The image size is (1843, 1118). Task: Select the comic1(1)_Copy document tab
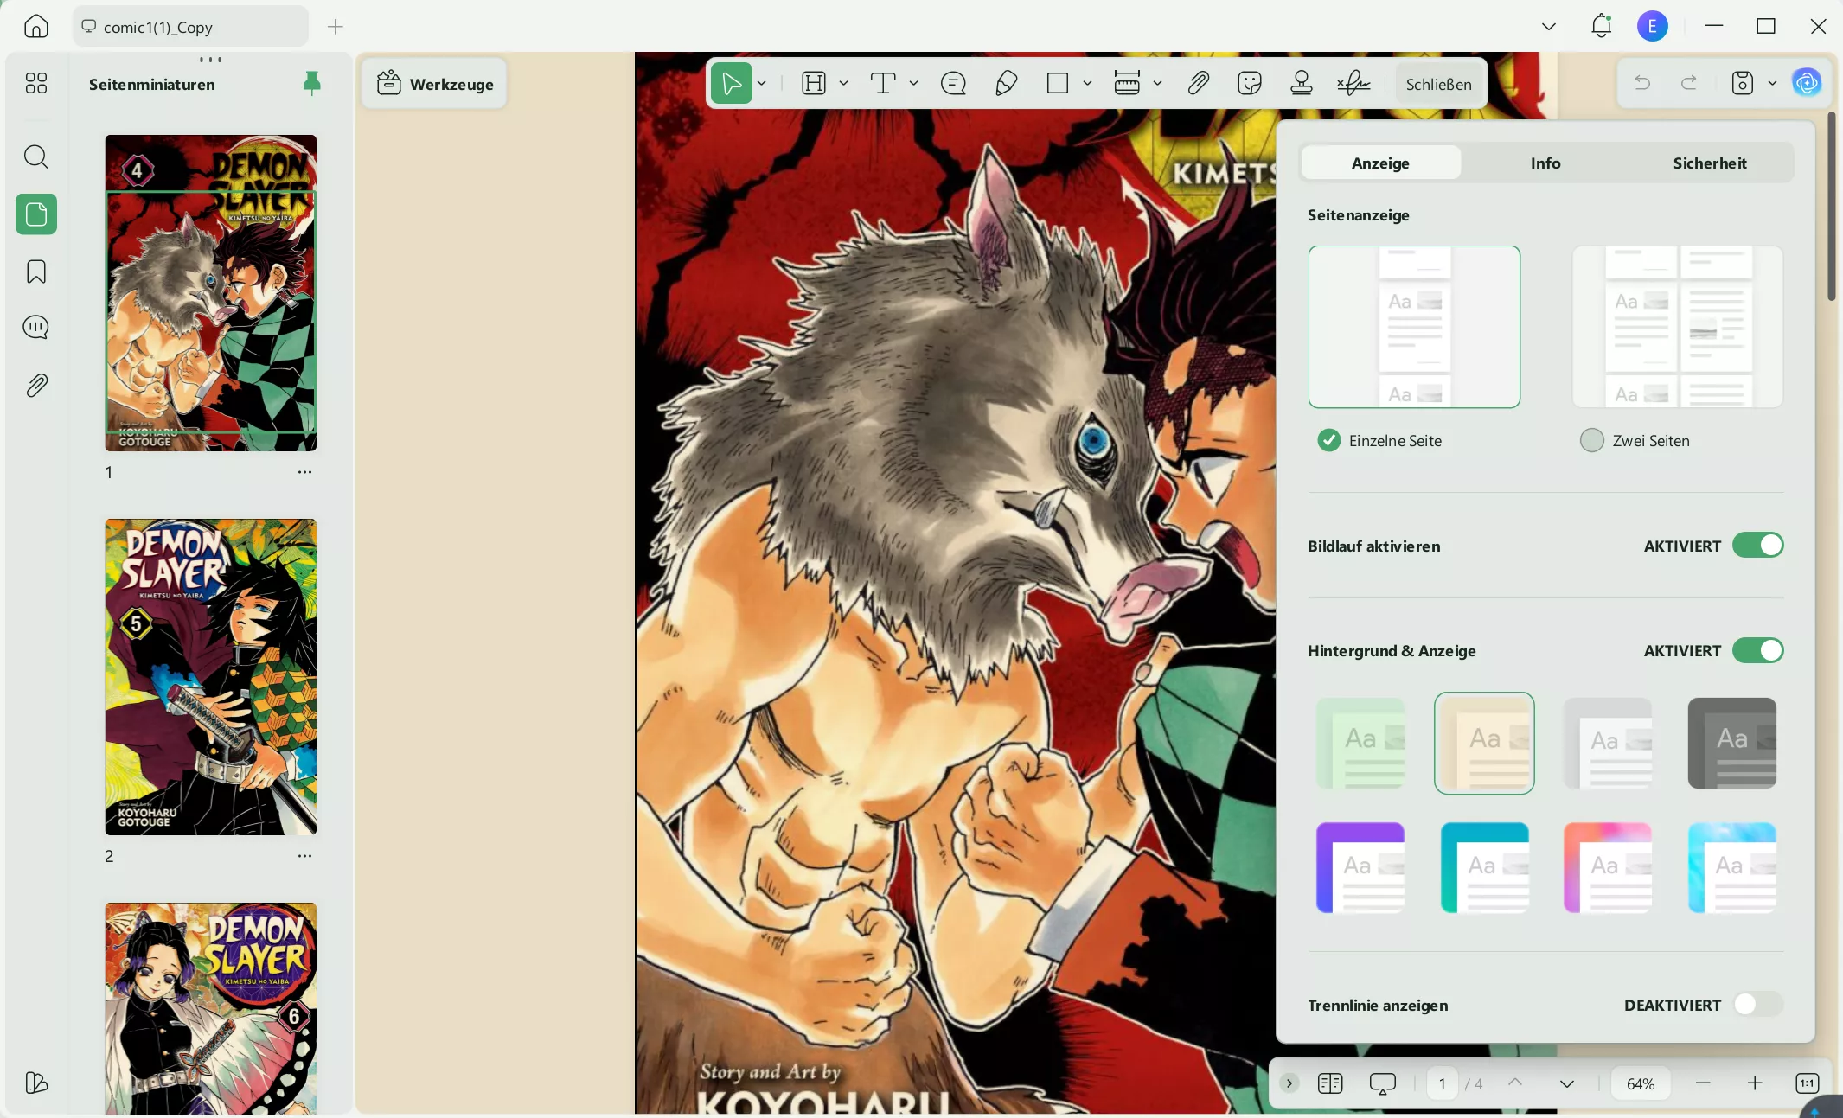point(190,27)
